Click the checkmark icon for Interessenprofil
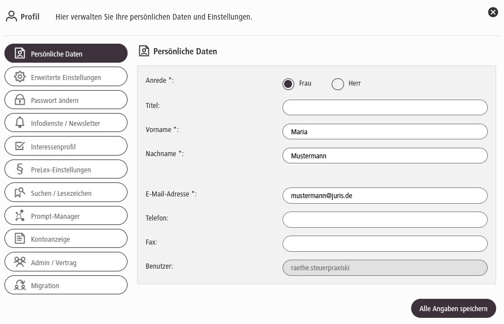The width and height of the screenshot is (504, 324). [20, 146]
